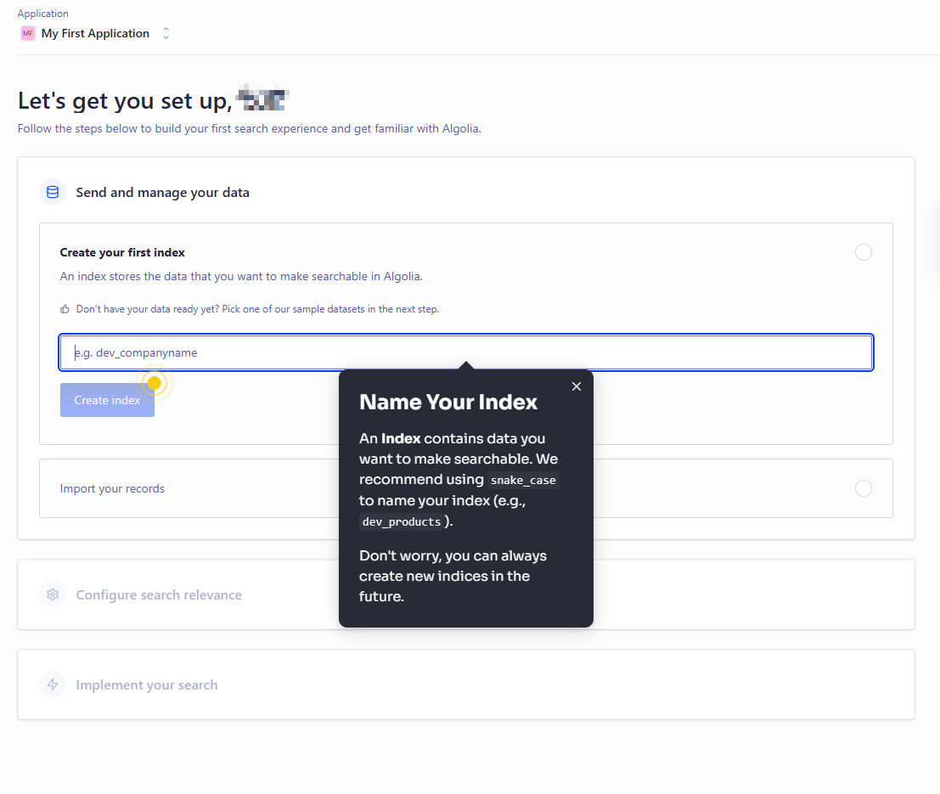The image size is (940, 794).
Task: Click the yellow pulsing hotspot beacon
Action: (x=155, y=383)
